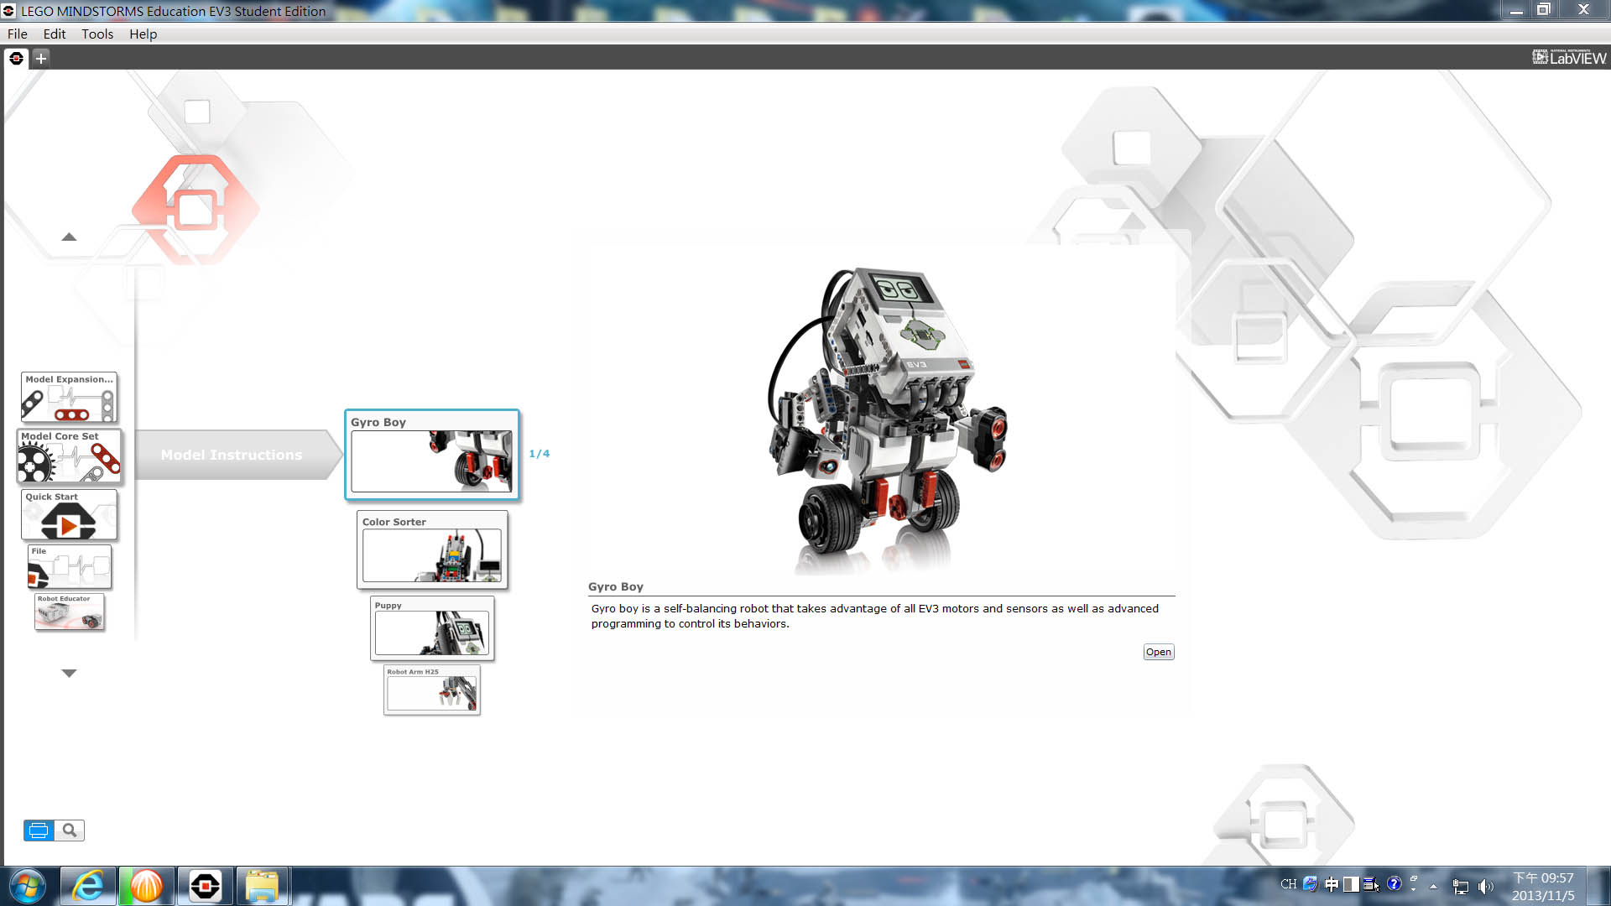1611x906 pixels.
Task: Open the lobby tab with the EV3 logo
Action: (16, 58)
